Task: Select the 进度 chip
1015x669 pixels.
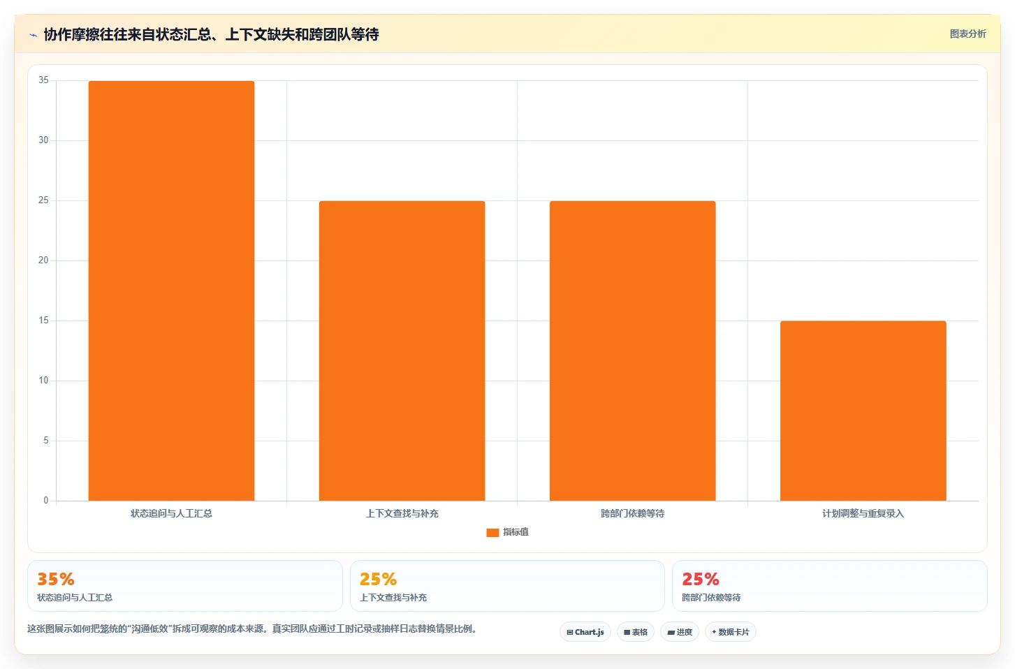Action: (680, 632)
